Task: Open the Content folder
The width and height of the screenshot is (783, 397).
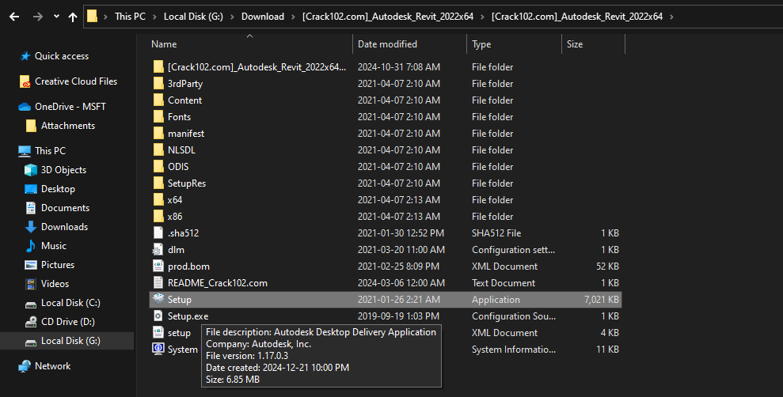Action: 184,100
